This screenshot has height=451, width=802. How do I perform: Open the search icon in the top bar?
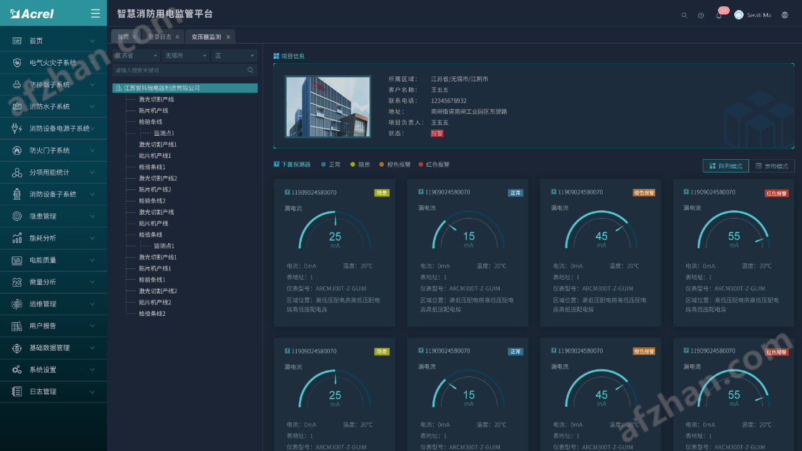pyautogui.click(x=684, y=15)
